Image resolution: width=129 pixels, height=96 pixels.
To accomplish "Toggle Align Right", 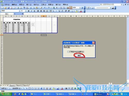I will (x=44, y=11).
